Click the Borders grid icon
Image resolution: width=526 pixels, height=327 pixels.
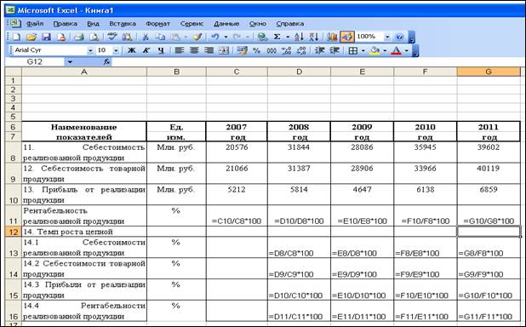352,50
